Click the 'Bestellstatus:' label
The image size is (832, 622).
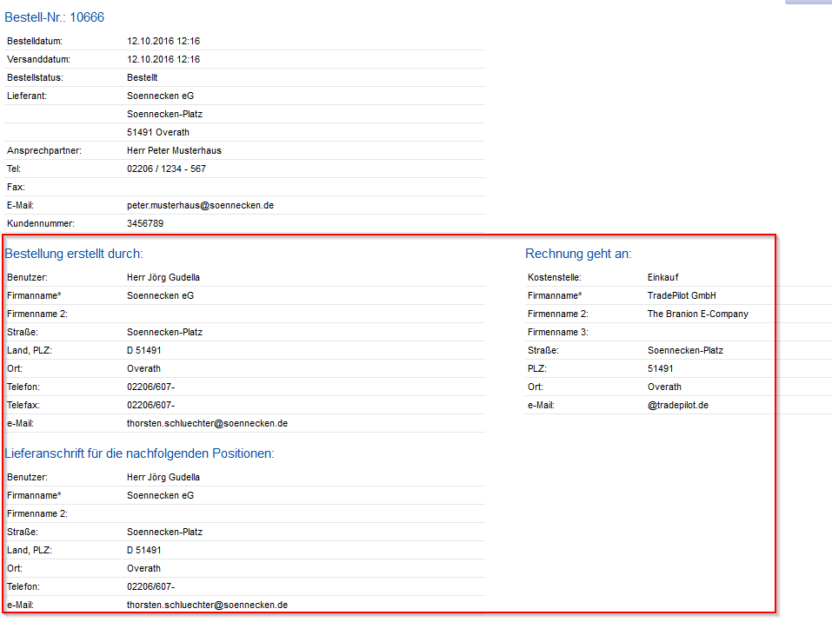35,77
